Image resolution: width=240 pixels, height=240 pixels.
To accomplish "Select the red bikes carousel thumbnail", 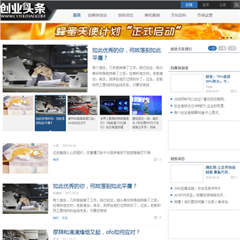I will 83,105.
